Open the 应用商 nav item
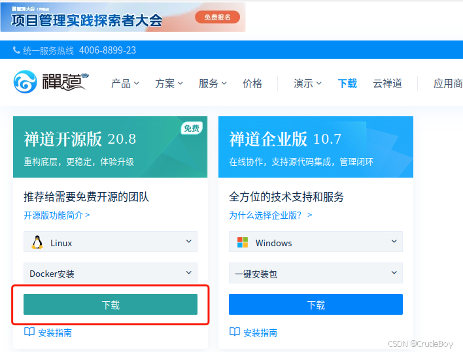Viewport: 463px width, 352px height. [x=448, y=84]
